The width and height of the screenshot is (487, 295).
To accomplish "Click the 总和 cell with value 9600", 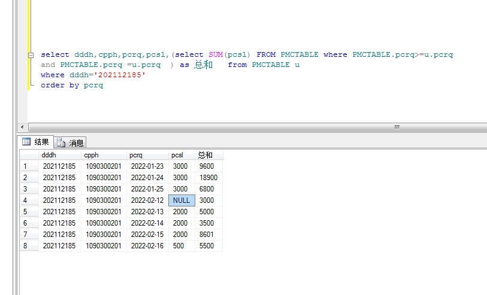I will click(208, 166).
